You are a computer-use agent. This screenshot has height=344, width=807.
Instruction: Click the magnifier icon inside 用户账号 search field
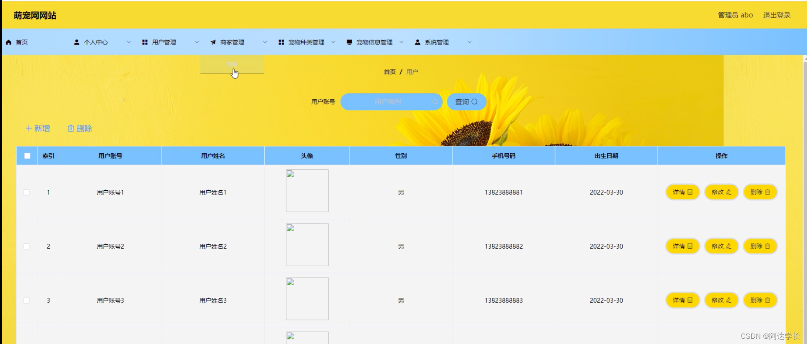pyautogui.click(x=435, y=101)
